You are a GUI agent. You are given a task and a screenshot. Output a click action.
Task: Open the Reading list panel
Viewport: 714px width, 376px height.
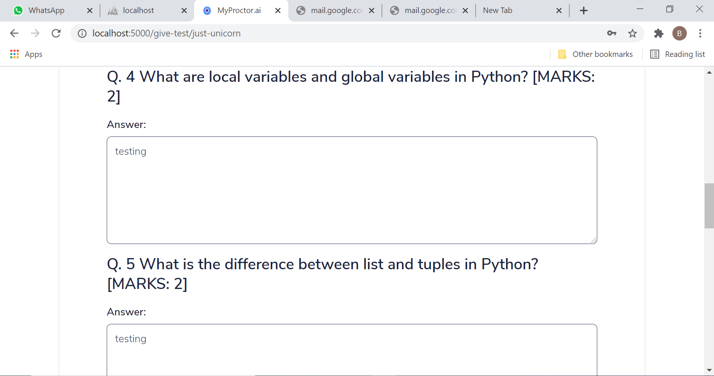(678, 54)
